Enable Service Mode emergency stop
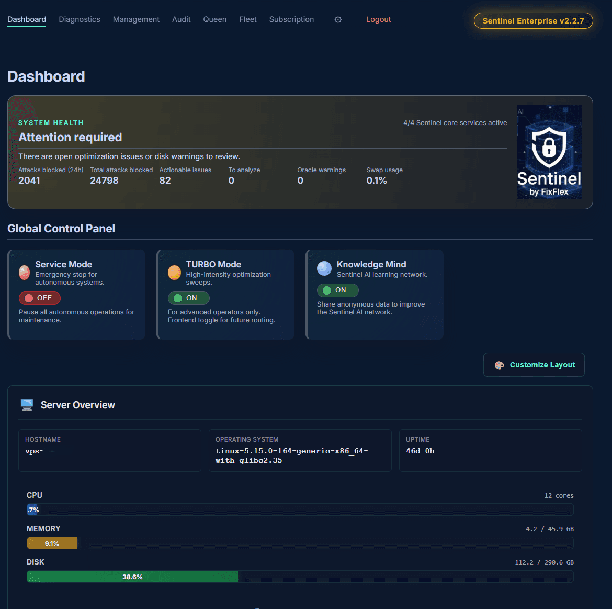Screen dimensions: 612x609 (x=39, y=298)
